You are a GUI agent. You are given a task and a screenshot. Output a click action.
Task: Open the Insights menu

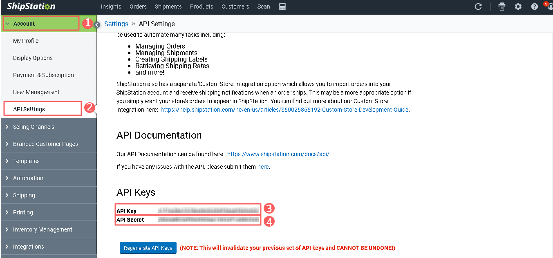point(111,7)
